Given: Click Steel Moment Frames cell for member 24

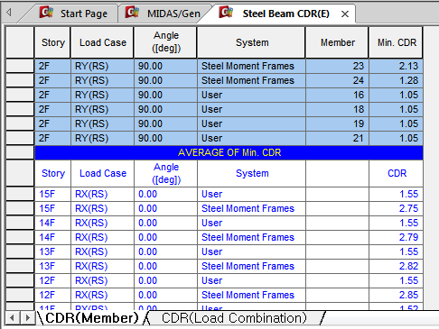Looking at the screenshot, I should [251, 80].
